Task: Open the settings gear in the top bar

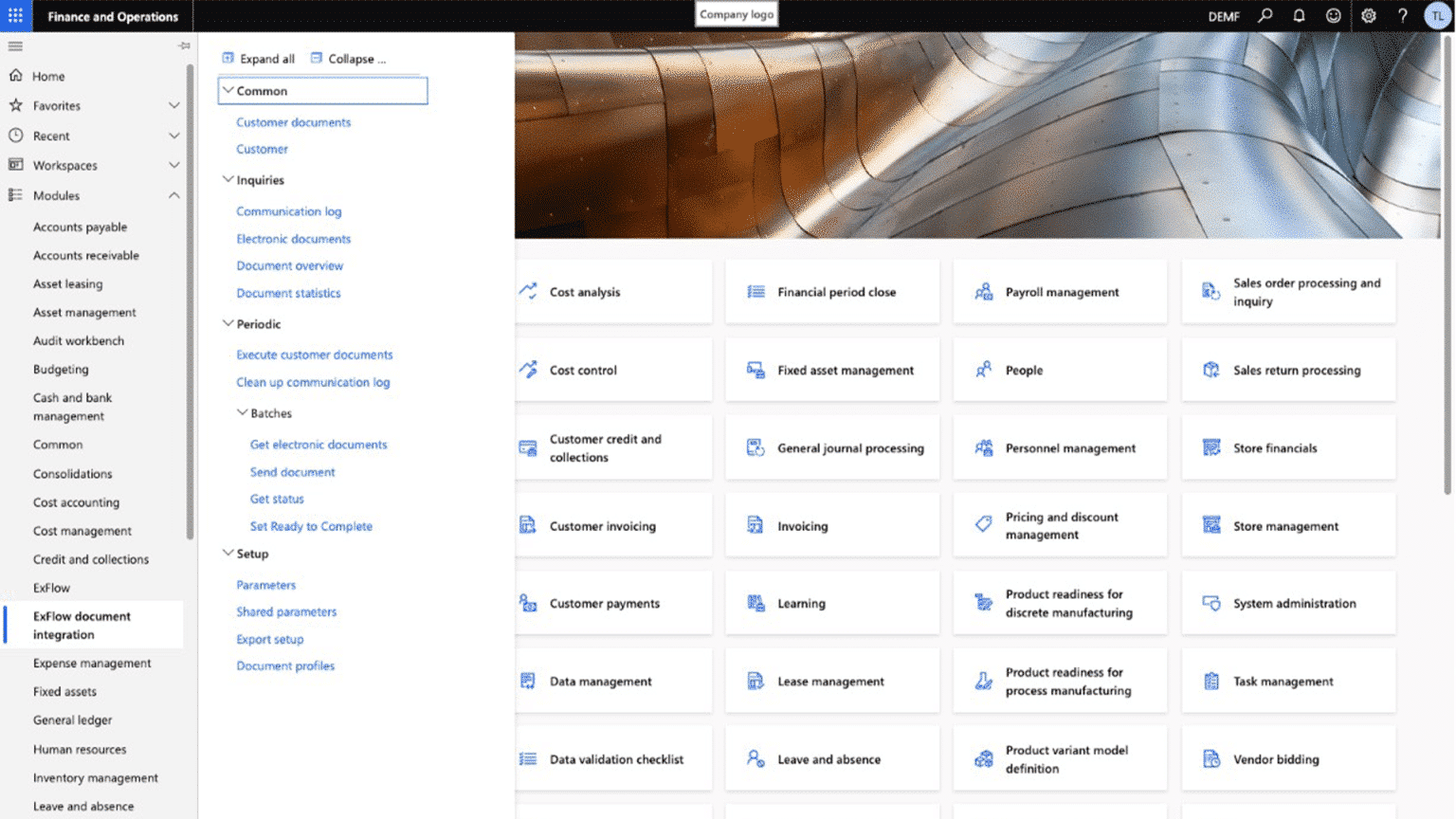Action: [x=1368, y=16]
